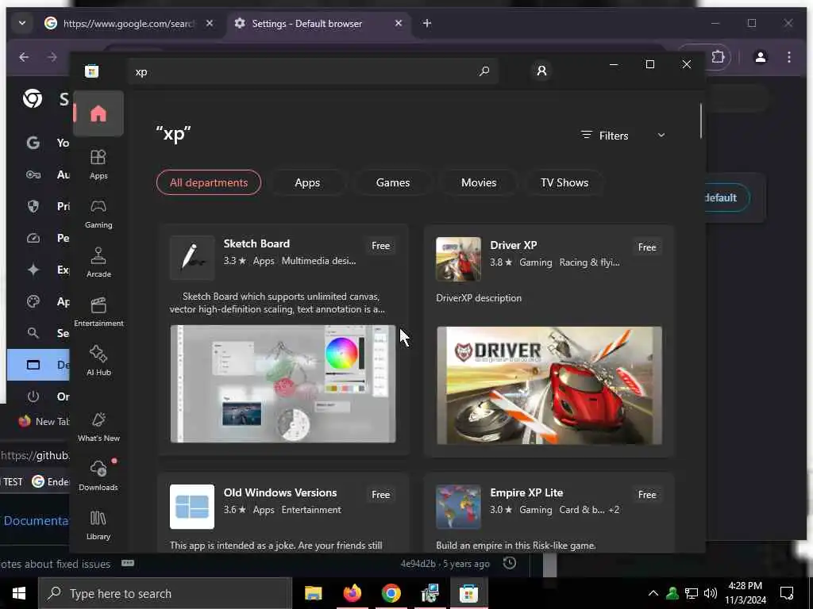Open What's New in Store sidebar
Screen dimensions: 813x609
point(98,426)
